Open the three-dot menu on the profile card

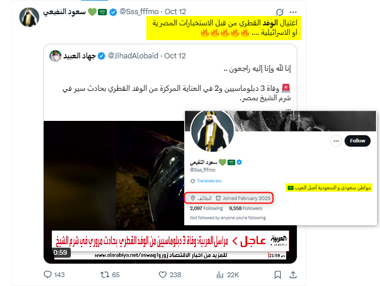pos(336,141)
